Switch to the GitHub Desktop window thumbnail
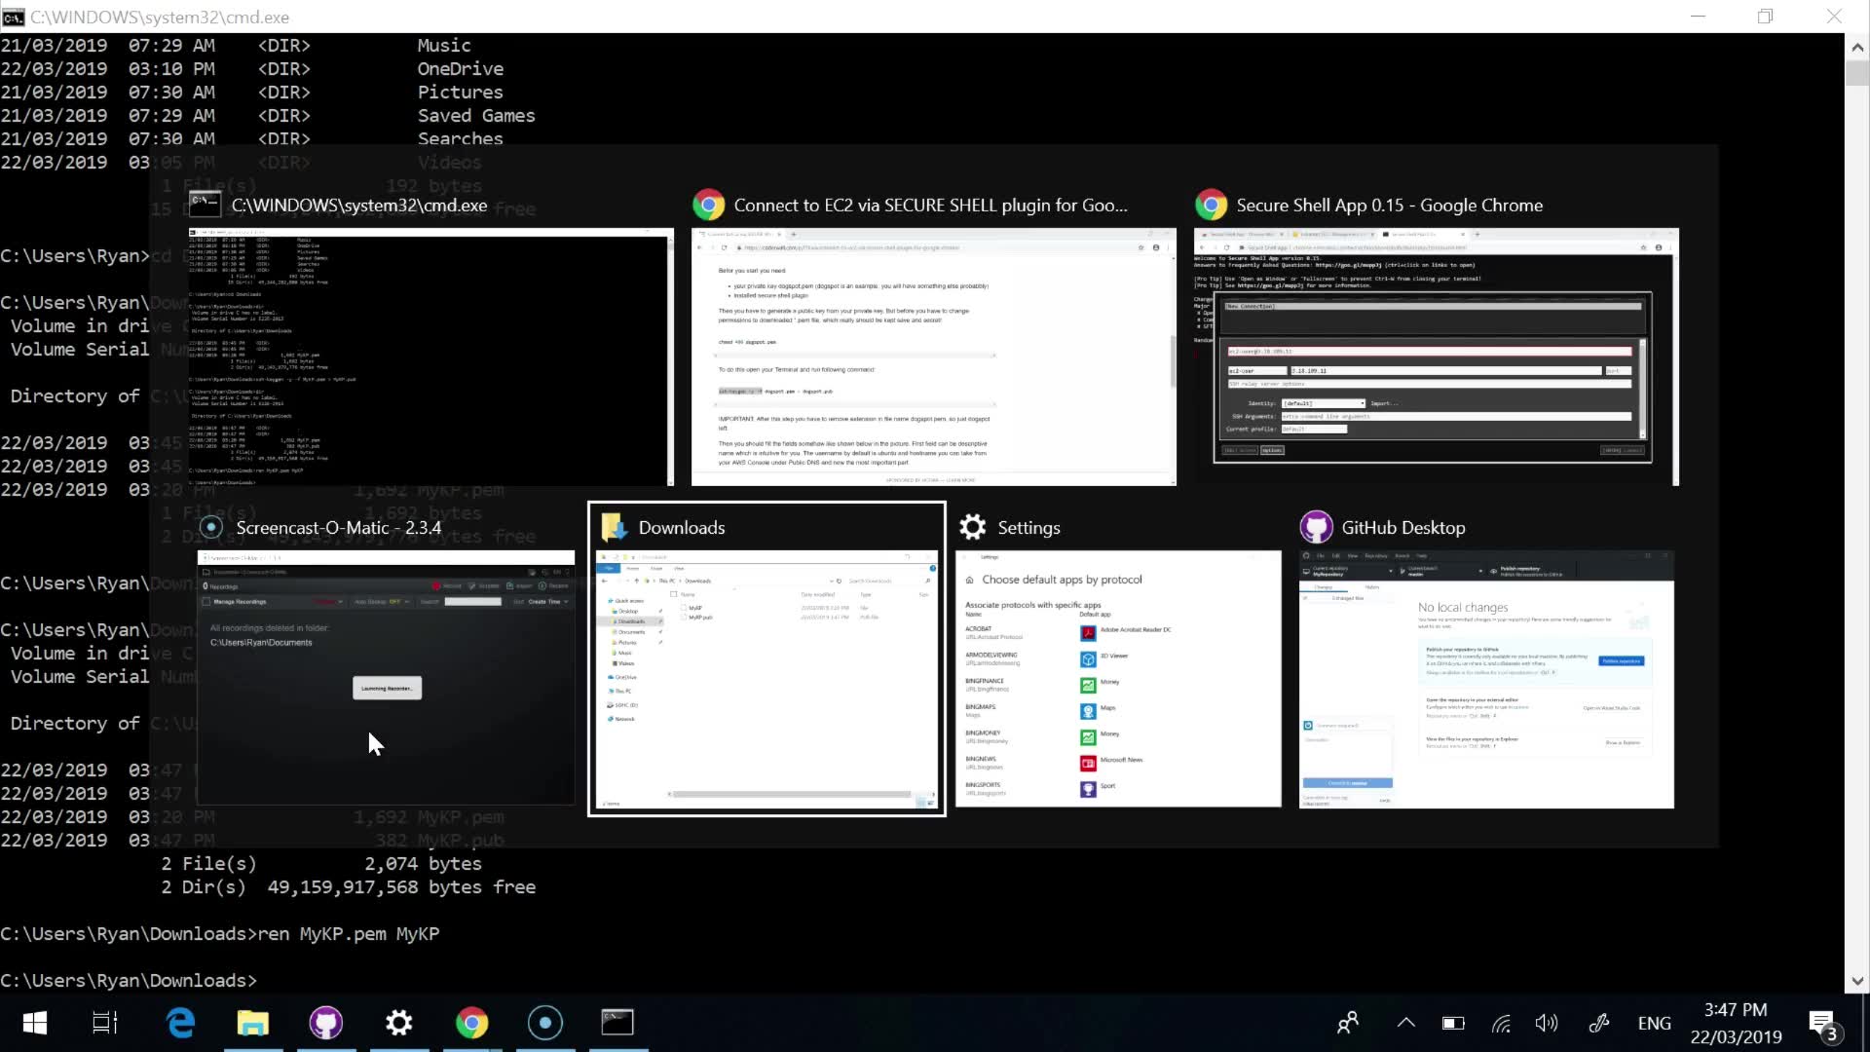This screenshot has width=1870, height=1052. click(1486, 678)
